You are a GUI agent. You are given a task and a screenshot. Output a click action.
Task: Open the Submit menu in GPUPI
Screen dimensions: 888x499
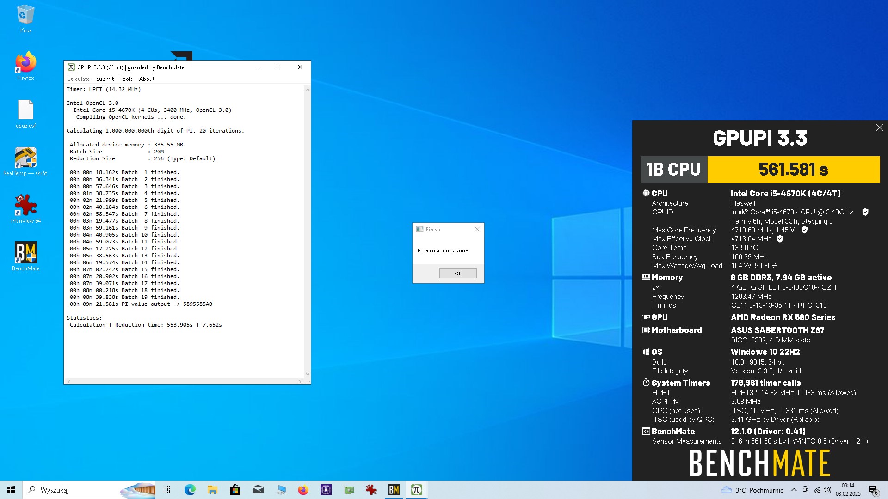[105, 79]
